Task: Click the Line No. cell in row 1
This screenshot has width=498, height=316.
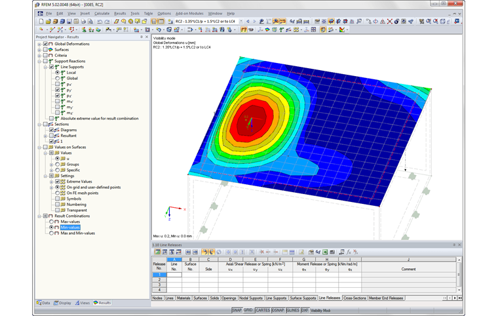Action: (174, 275)
